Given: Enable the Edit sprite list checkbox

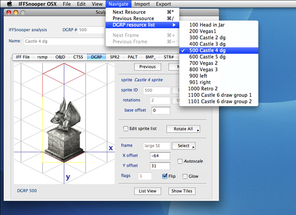Looking at the screenshot, I should pyautogui.click(x=126, y=129).
